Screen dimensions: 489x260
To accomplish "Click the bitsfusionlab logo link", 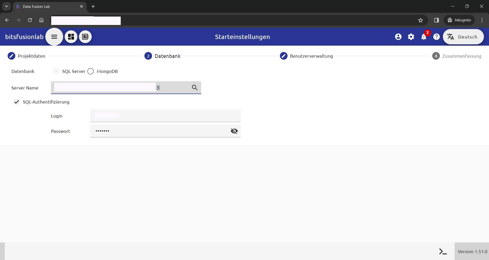I will [x=24, y=37].
